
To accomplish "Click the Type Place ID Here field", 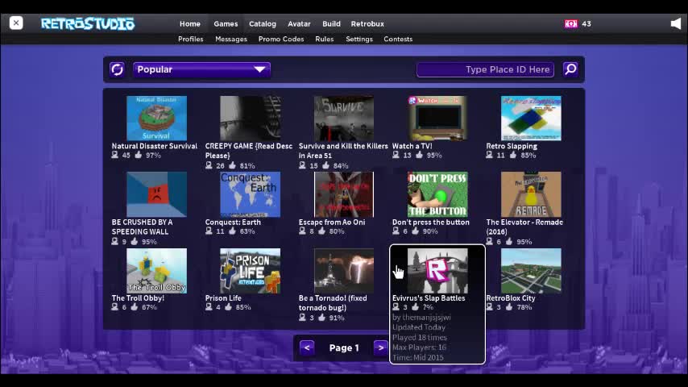I will point(485,69).
